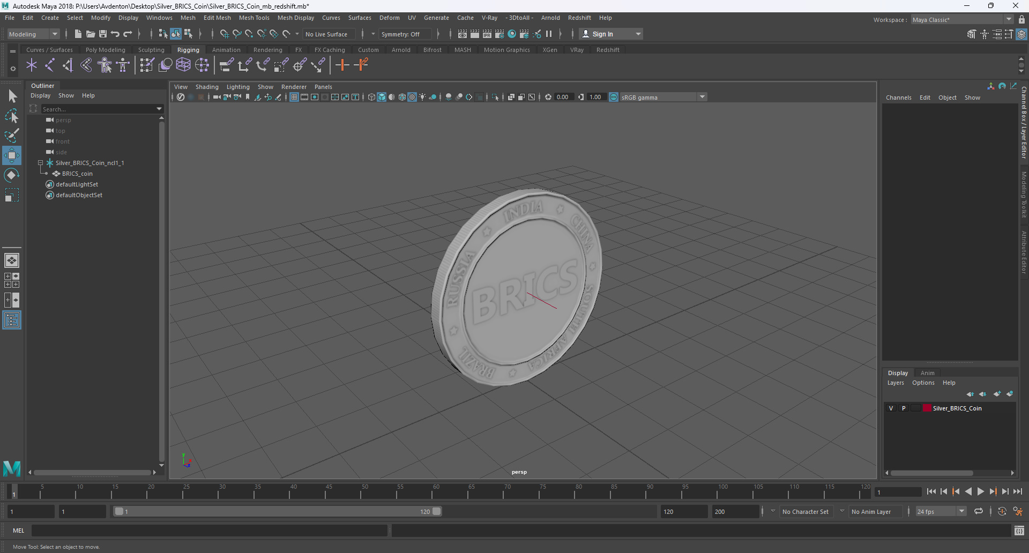Toggle the wireframe shading cube icon
The width and height of the screenshot is (1029, 553).
[x=371, y=97]
